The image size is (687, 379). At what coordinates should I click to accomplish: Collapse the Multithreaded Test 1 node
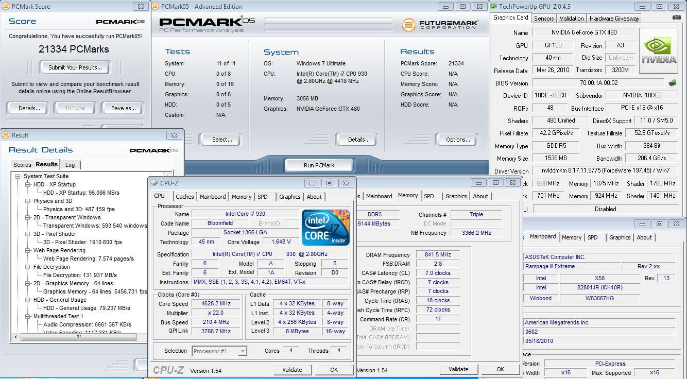coord(27,316)
